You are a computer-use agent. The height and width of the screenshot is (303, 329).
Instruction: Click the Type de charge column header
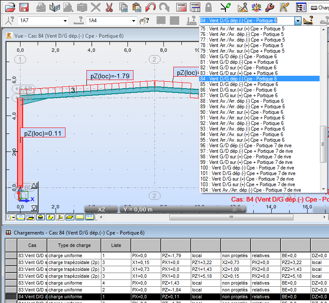click(x=74, y=245)
